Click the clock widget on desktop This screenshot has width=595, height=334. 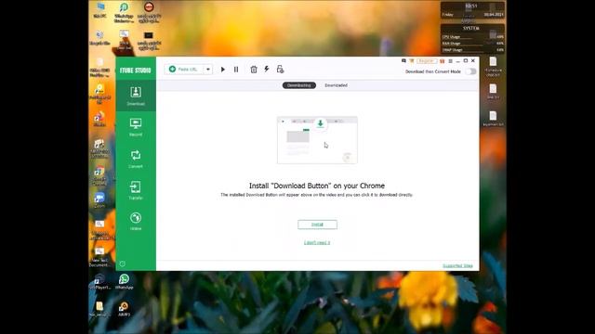point(472,10)
